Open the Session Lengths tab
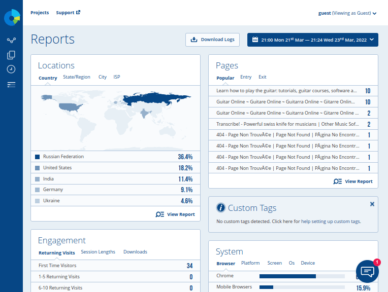The height and width of the screenshot is (292, 388). click(98, 252)
